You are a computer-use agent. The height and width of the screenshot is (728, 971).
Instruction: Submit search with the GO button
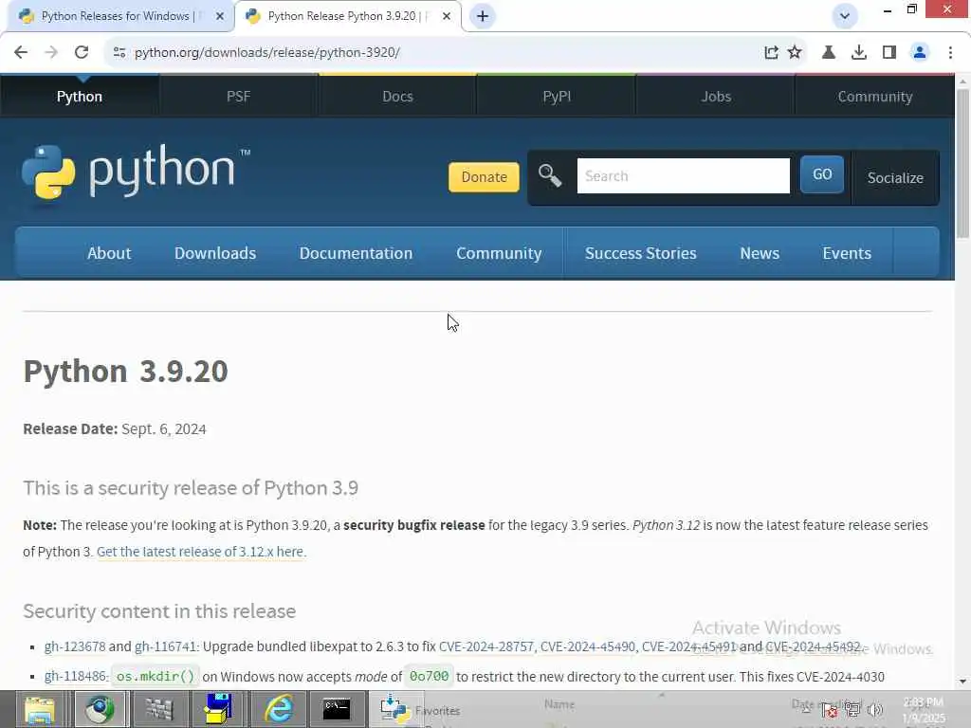822,174
